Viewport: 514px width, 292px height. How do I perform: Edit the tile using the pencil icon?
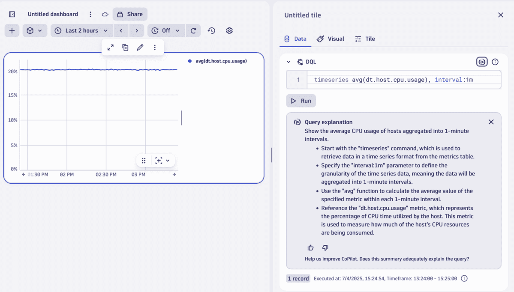coord(140,47)
